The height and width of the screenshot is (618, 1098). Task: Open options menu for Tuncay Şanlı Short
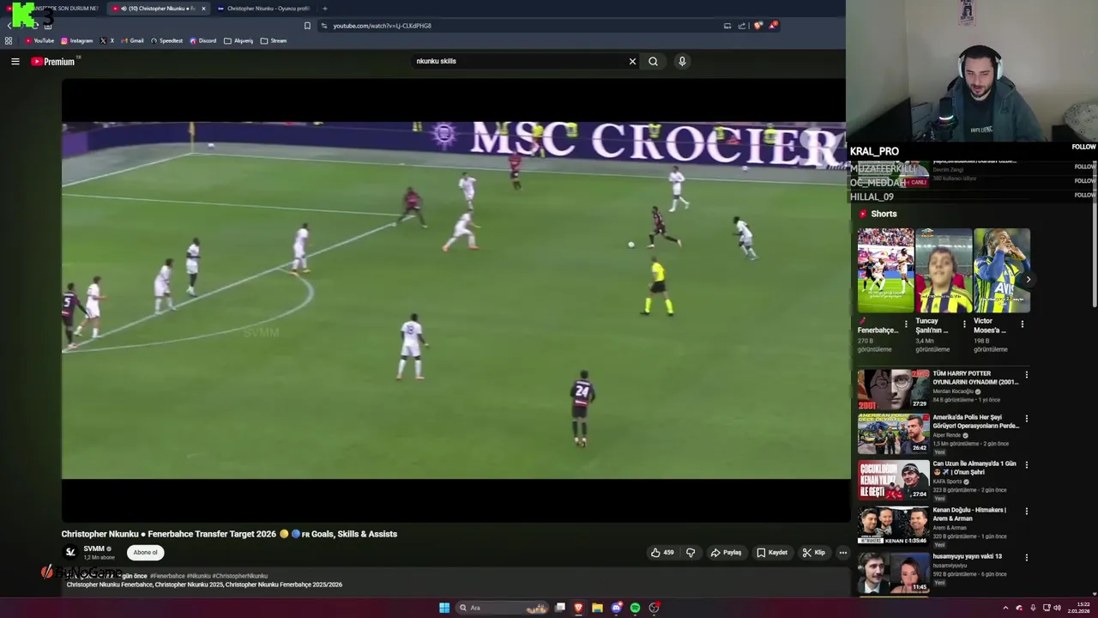coord(964,324)
